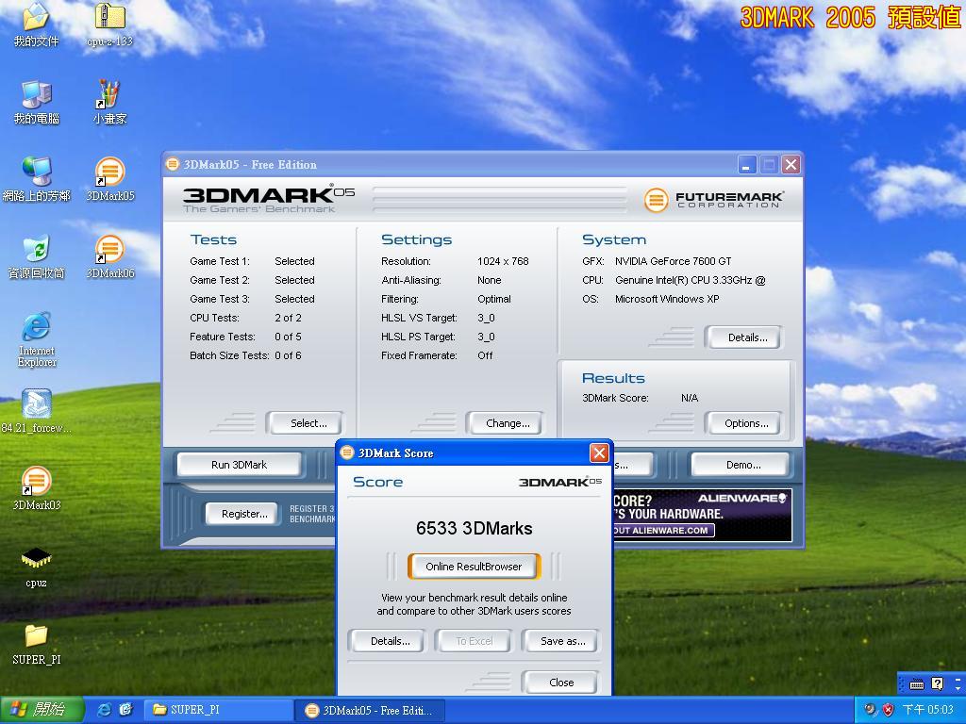Click Select... under Tests section
Screen dimensions: 966x724
(x=308, y=423)
